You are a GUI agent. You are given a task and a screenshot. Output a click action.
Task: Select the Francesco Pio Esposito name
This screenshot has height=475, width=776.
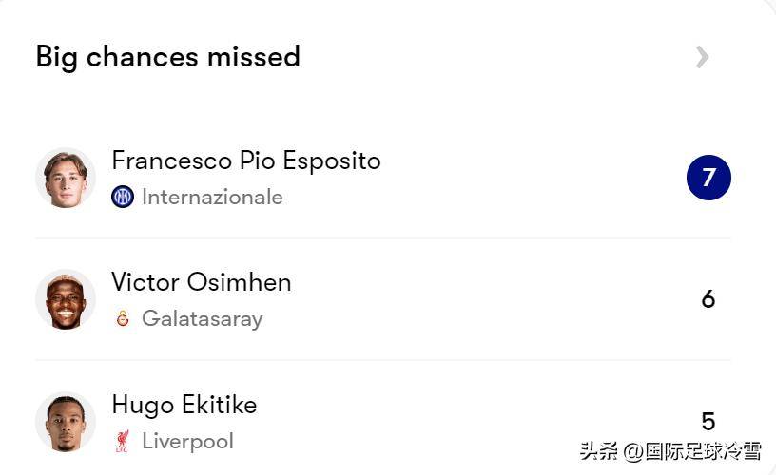click(x=245, y=161)
